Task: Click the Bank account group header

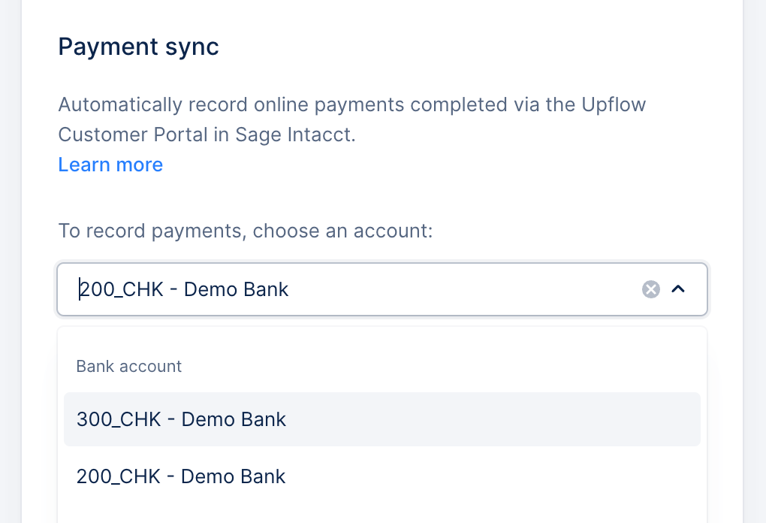Action: tap(128, 366)
